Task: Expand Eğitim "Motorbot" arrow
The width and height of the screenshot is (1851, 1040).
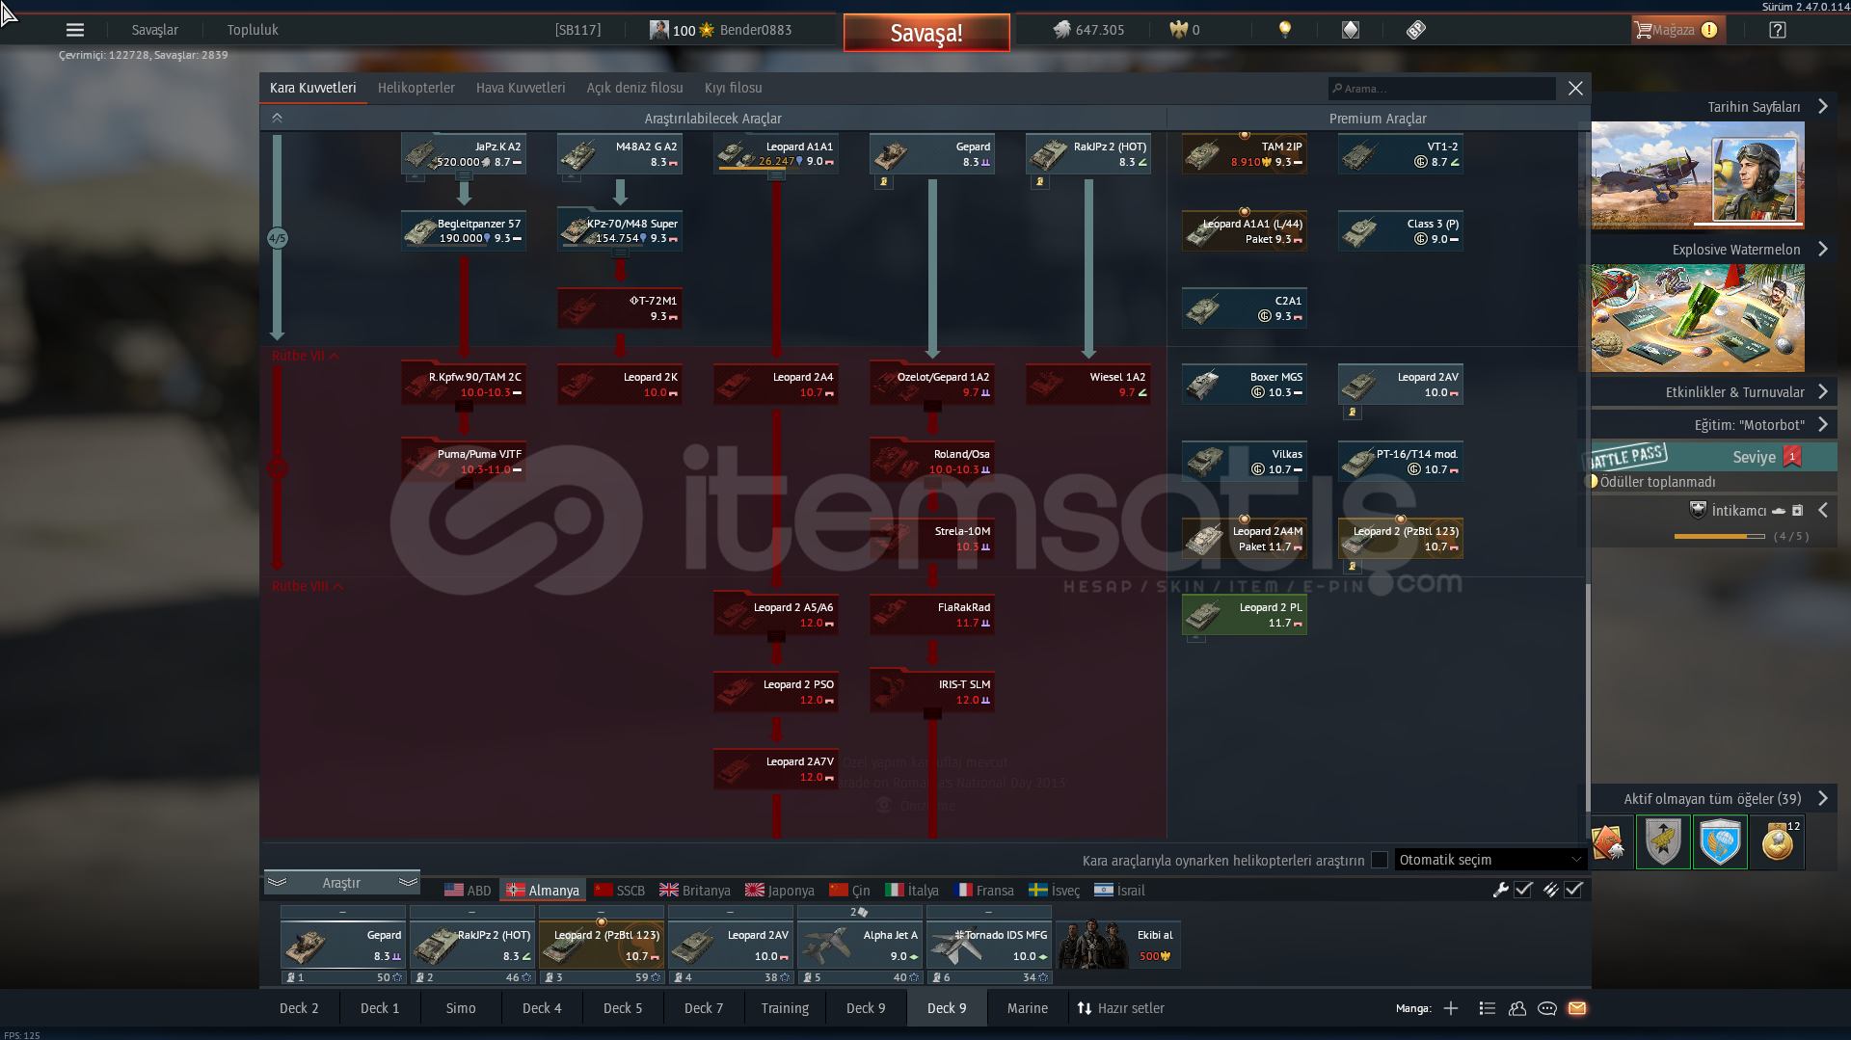Action: click(1822, 425)
